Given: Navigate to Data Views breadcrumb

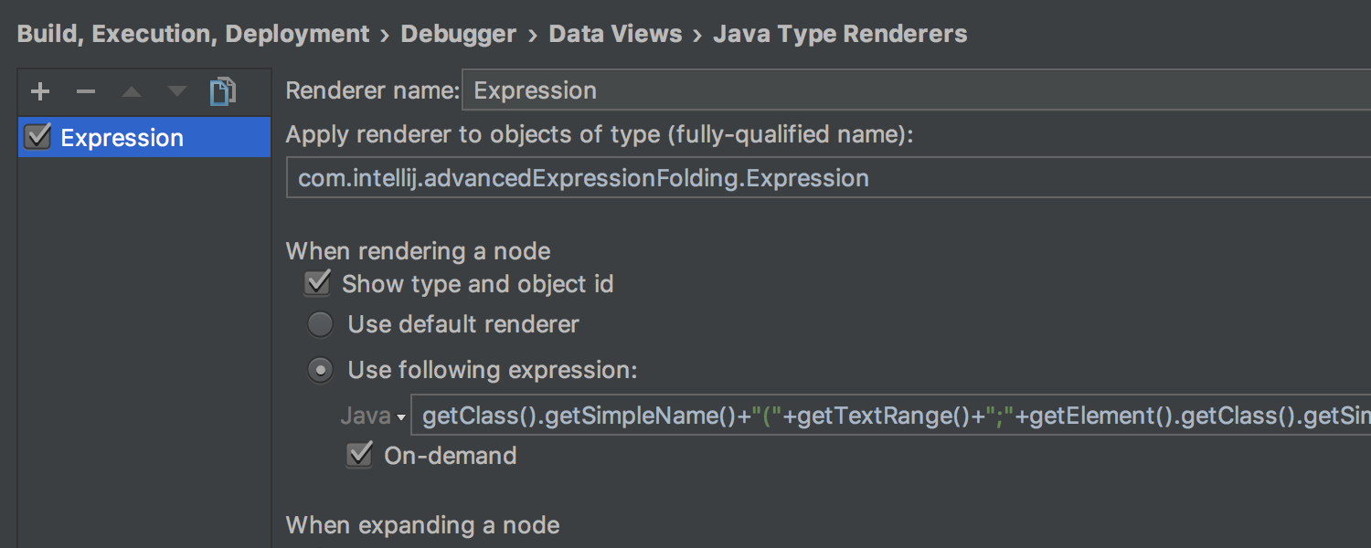Looking at the screenshot, I should point(615,35).
